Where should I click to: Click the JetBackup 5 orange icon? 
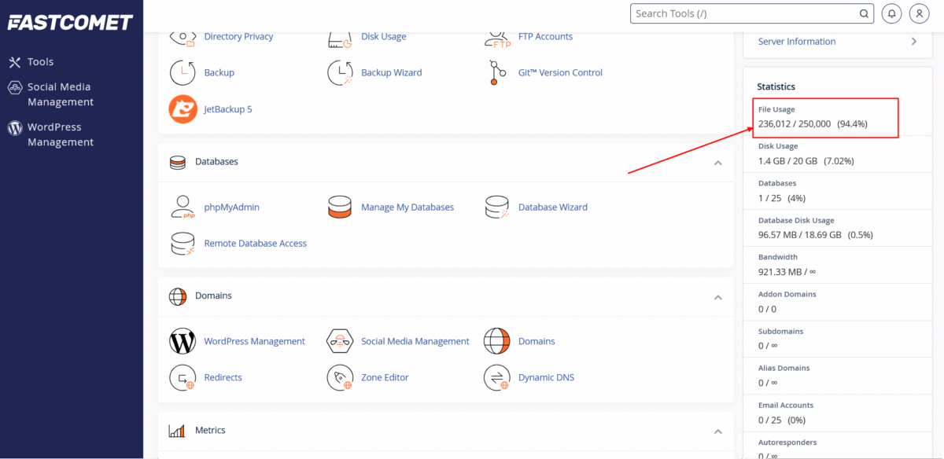[183, 109]
